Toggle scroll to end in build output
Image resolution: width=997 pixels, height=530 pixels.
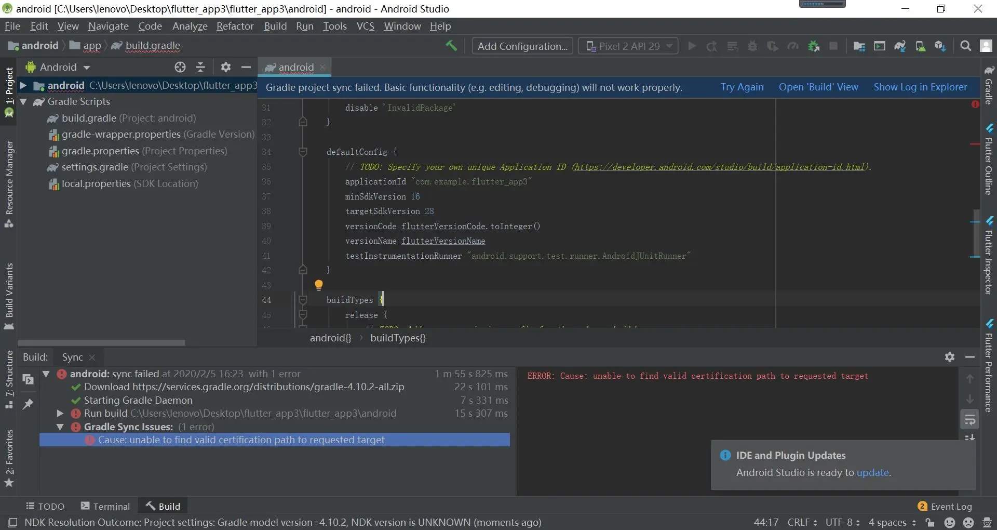coord(969,438)
